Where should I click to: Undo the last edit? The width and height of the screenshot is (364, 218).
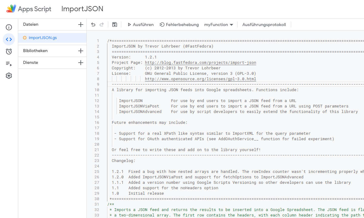point(93,25)
